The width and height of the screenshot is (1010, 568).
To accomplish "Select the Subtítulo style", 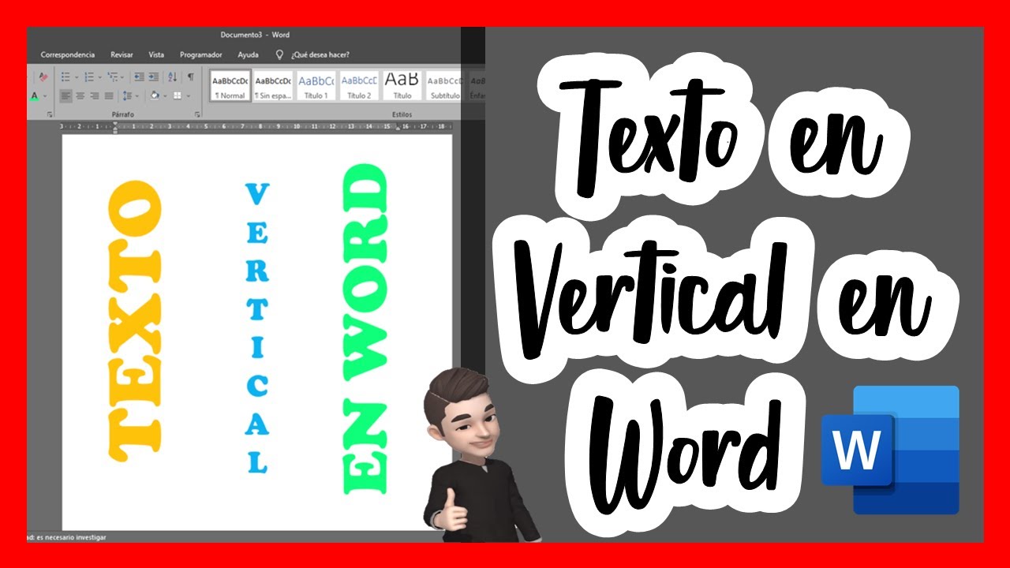I will [x=444, y=86].
